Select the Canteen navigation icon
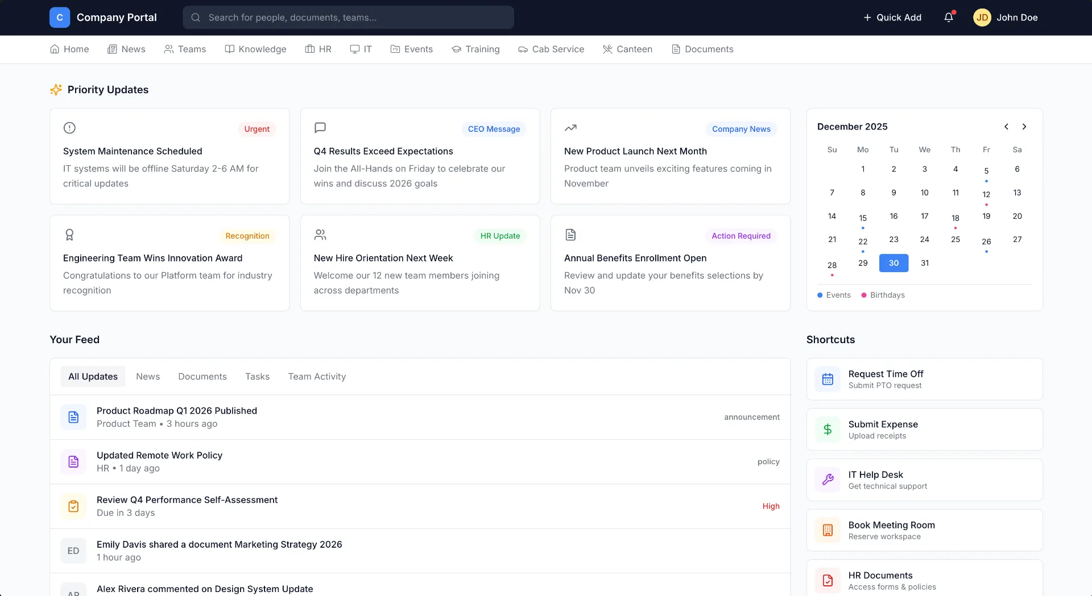The image size is (1092, 596). [607, 49]
